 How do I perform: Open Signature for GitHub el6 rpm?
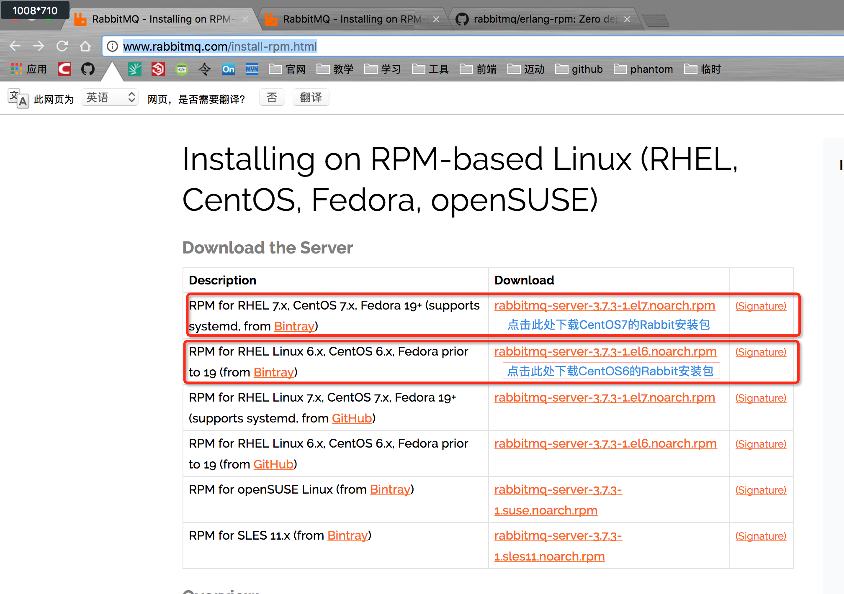(761, 444)
